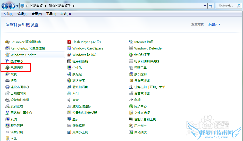Open the recent pages arrow beside Forward

tap(17, 6)
